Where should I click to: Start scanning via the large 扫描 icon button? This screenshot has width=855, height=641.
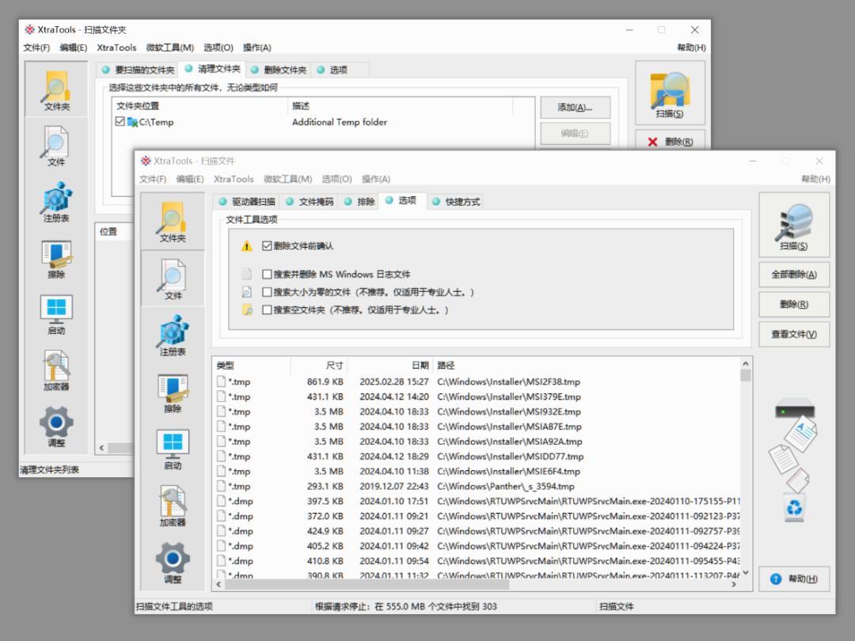tap(794, 225)
